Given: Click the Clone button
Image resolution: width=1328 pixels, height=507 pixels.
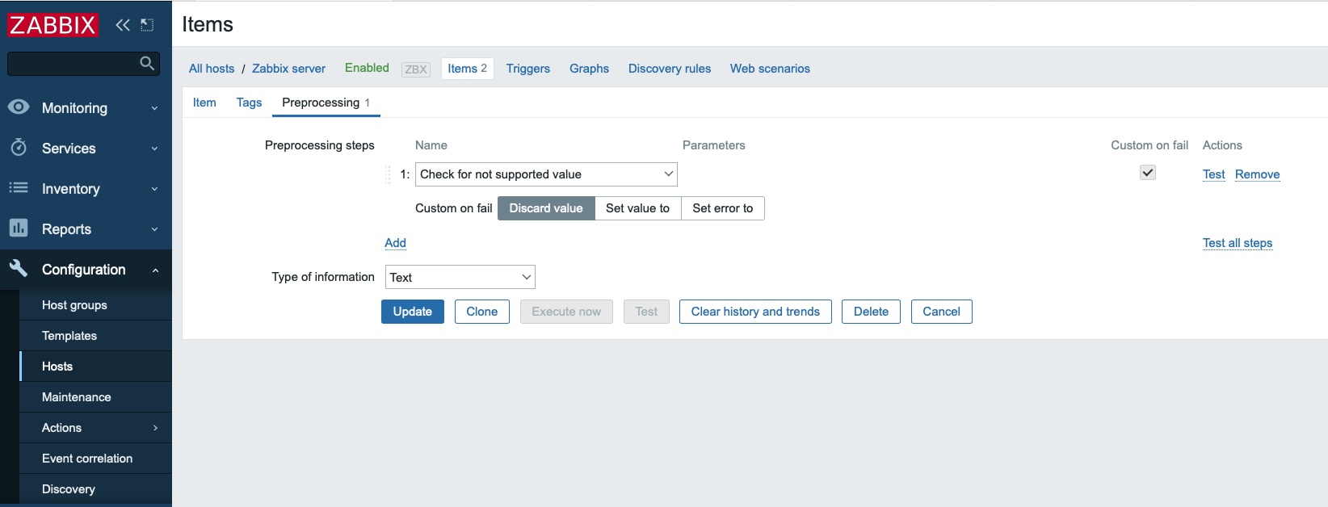Looking at the screenshot, I should coord(482,312).
